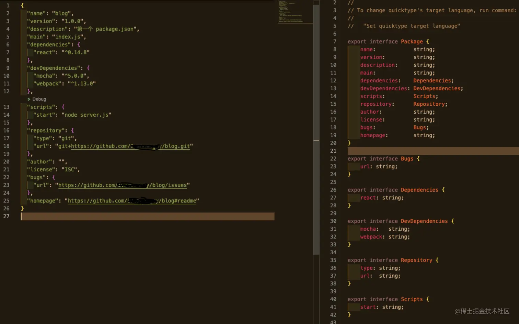Click the Debug code lens above scripts
This screenshot has height=324, width=519.
pos(37,99)
